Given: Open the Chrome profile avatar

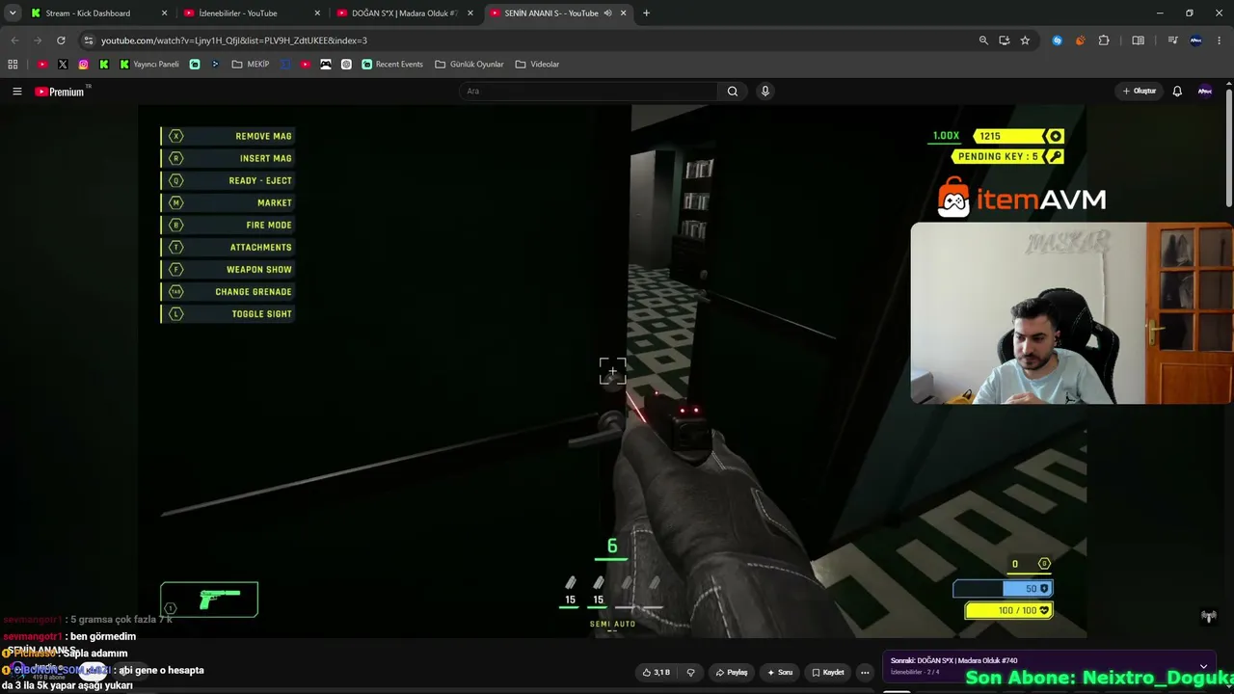Looking at the screenshot, I should [x=1196, y=40].
